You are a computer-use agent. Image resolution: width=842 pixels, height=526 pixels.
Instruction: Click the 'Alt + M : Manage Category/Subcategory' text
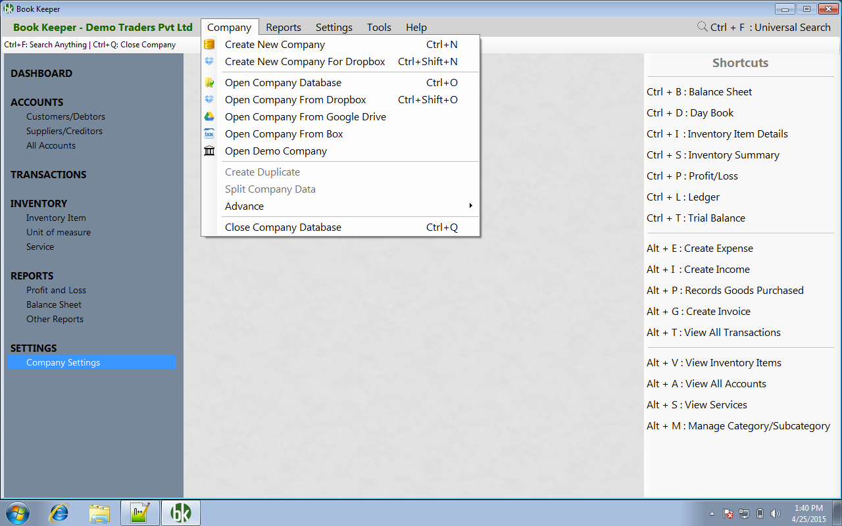click(738, 426)
